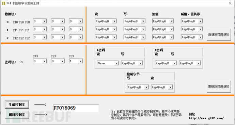Screen dimensions: 235x125
Task: Open the A密码 写 dropdown
Action: [132, 63]
